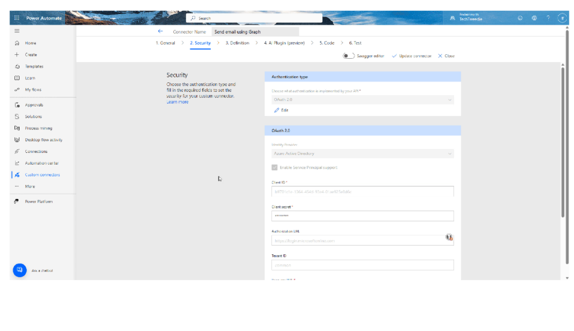Open Custom connectors in the sidebar
The width and height of the screenshot is (574, 331).
[x=42, y=175]
